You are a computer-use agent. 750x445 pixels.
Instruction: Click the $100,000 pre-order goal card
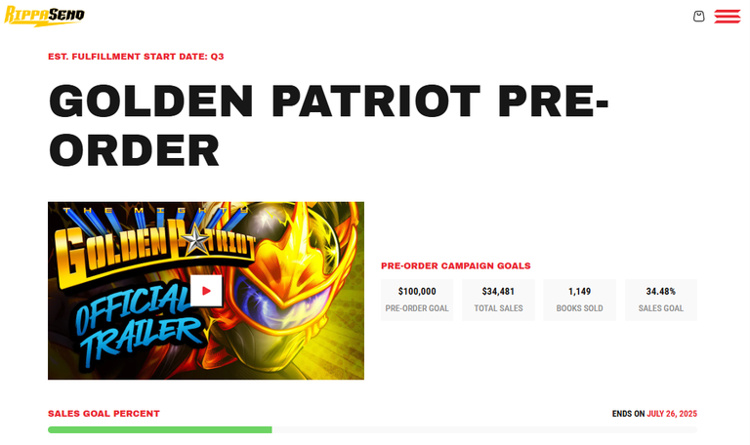point(417,300)
